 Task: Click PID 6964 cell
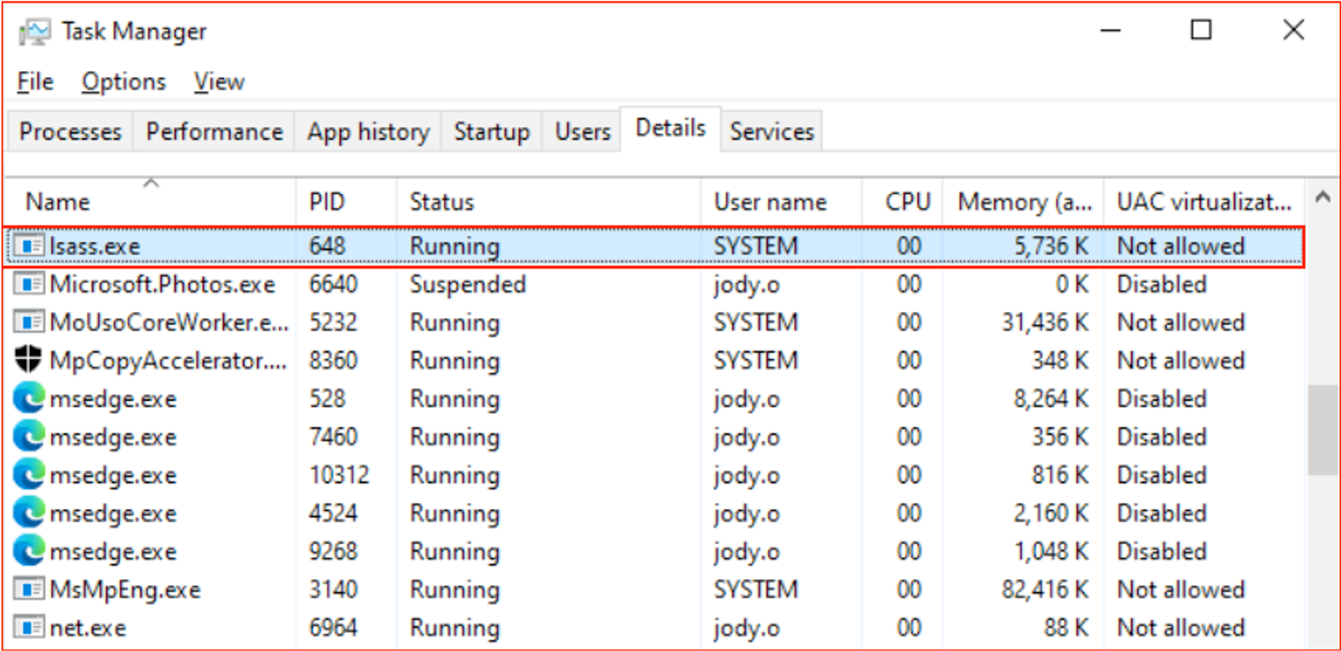pos(333,627)
